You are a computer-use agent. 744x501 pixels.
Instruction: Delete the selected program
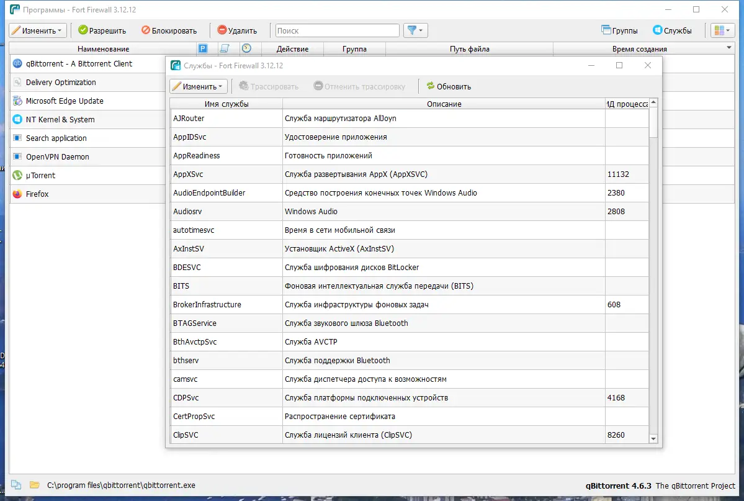pos(237,30)
